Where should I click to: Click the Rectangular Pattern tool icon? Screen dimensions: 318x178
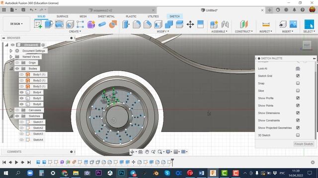(x=80, y=24)
